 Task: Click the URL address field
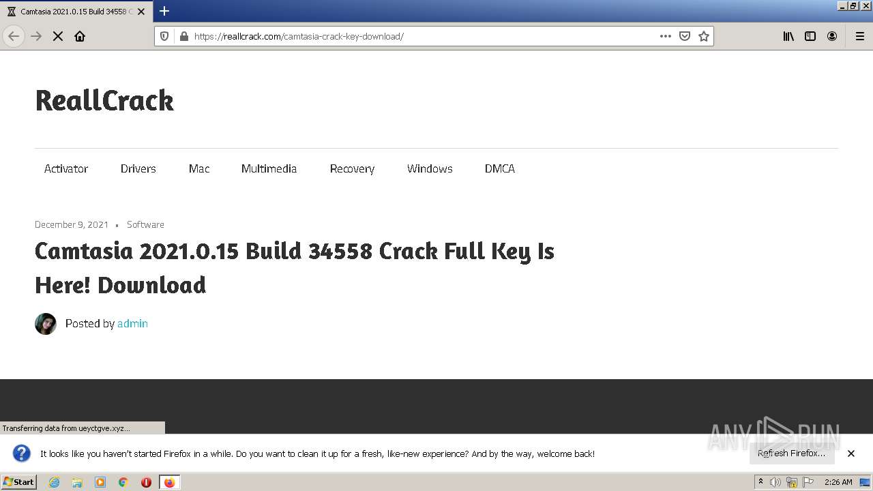(x=423, y=36)
